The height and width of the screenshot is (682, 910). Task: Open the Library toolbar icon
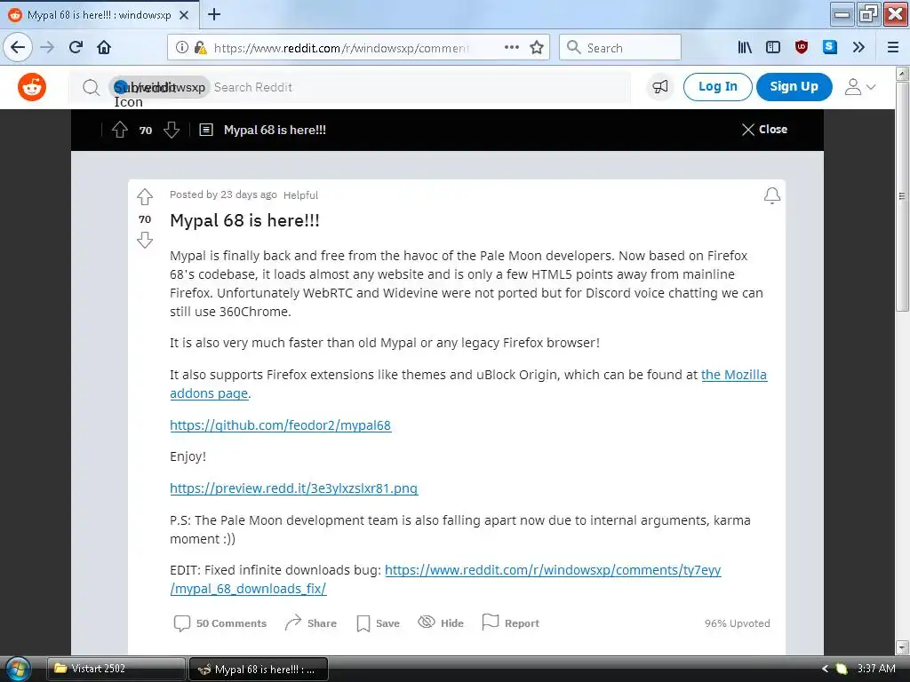tap(745, 48)
